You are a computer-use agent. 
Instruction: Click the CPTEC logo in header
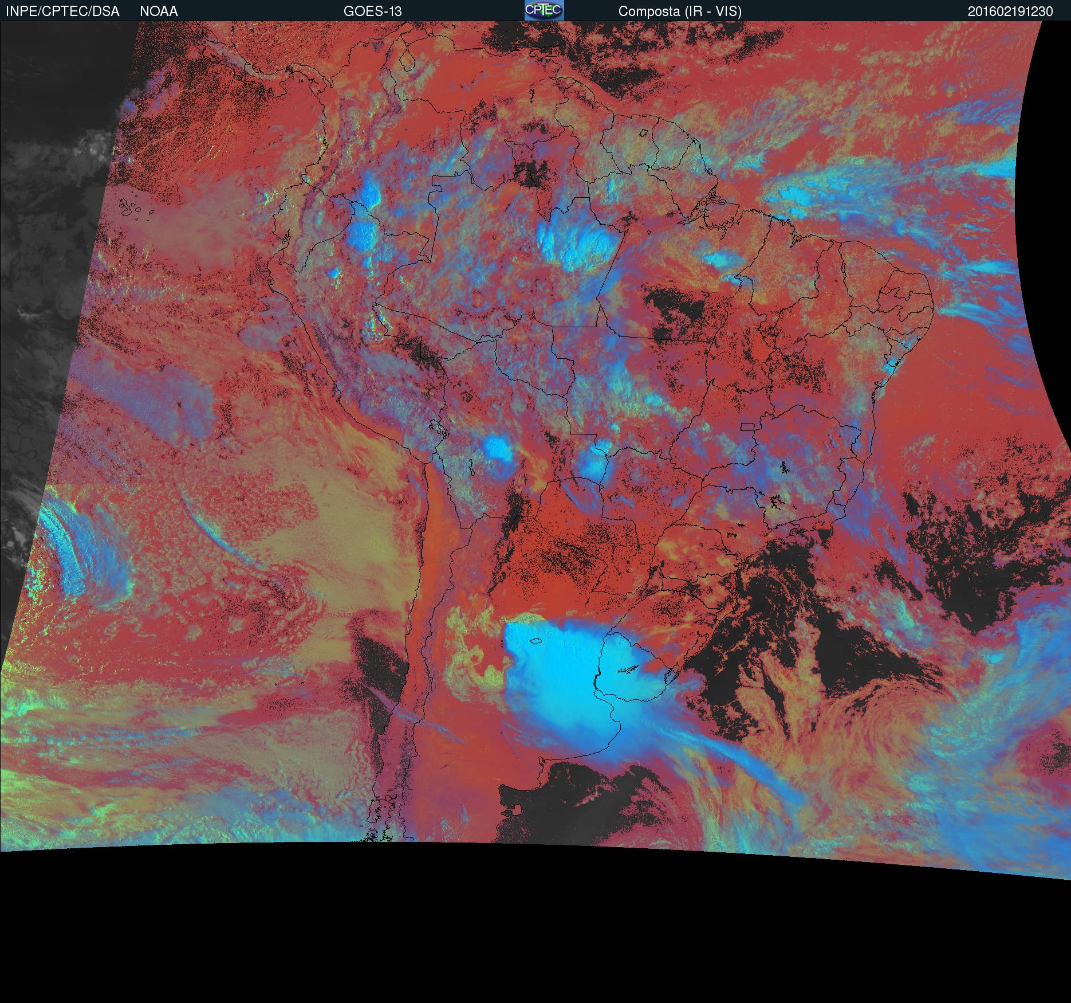click(x=544, y=10)
